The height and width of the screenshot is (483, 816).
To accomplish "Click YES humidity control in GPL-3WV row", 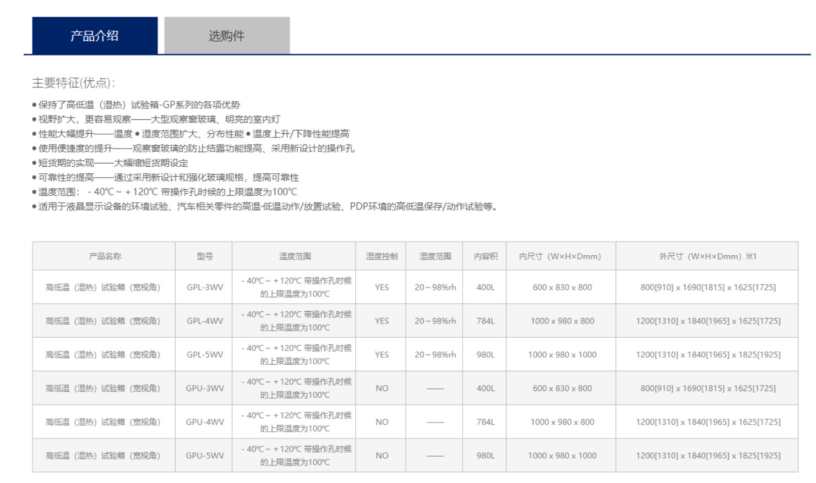I will click(382, 287).
